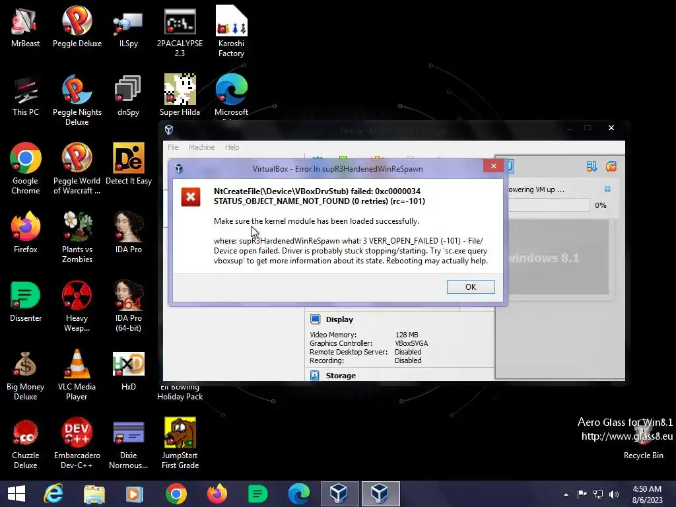Click the red error icon in dialog
This screenshot has height=507, width=676.
[x=191, y=197]
